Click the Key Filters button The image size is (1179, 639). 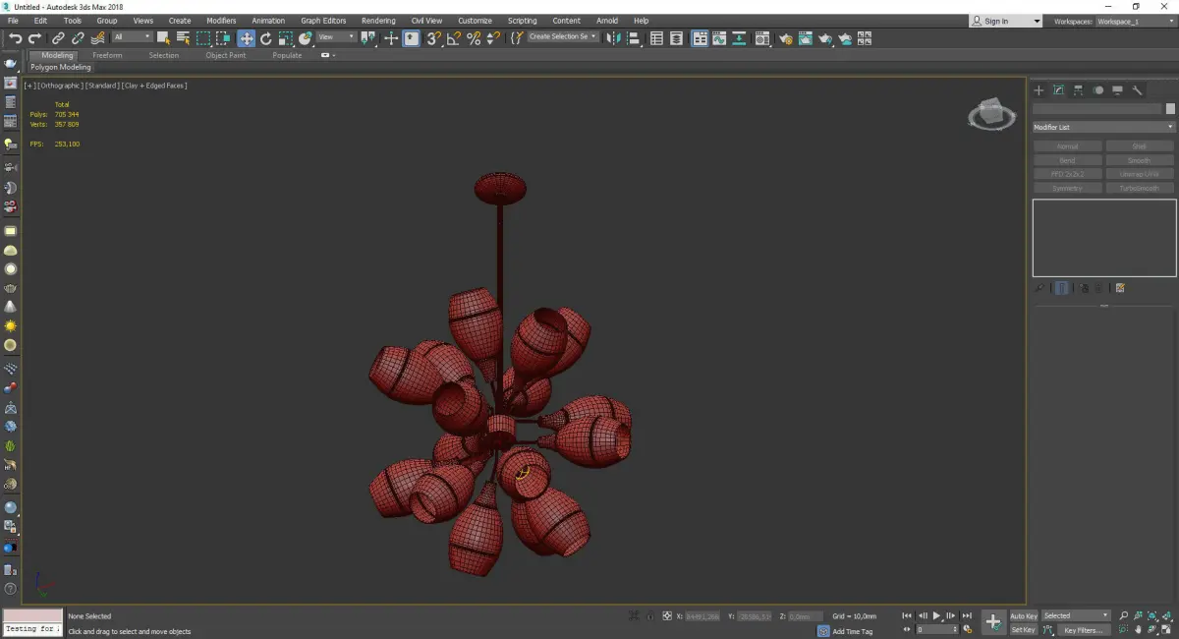(x=1083, y=630)
